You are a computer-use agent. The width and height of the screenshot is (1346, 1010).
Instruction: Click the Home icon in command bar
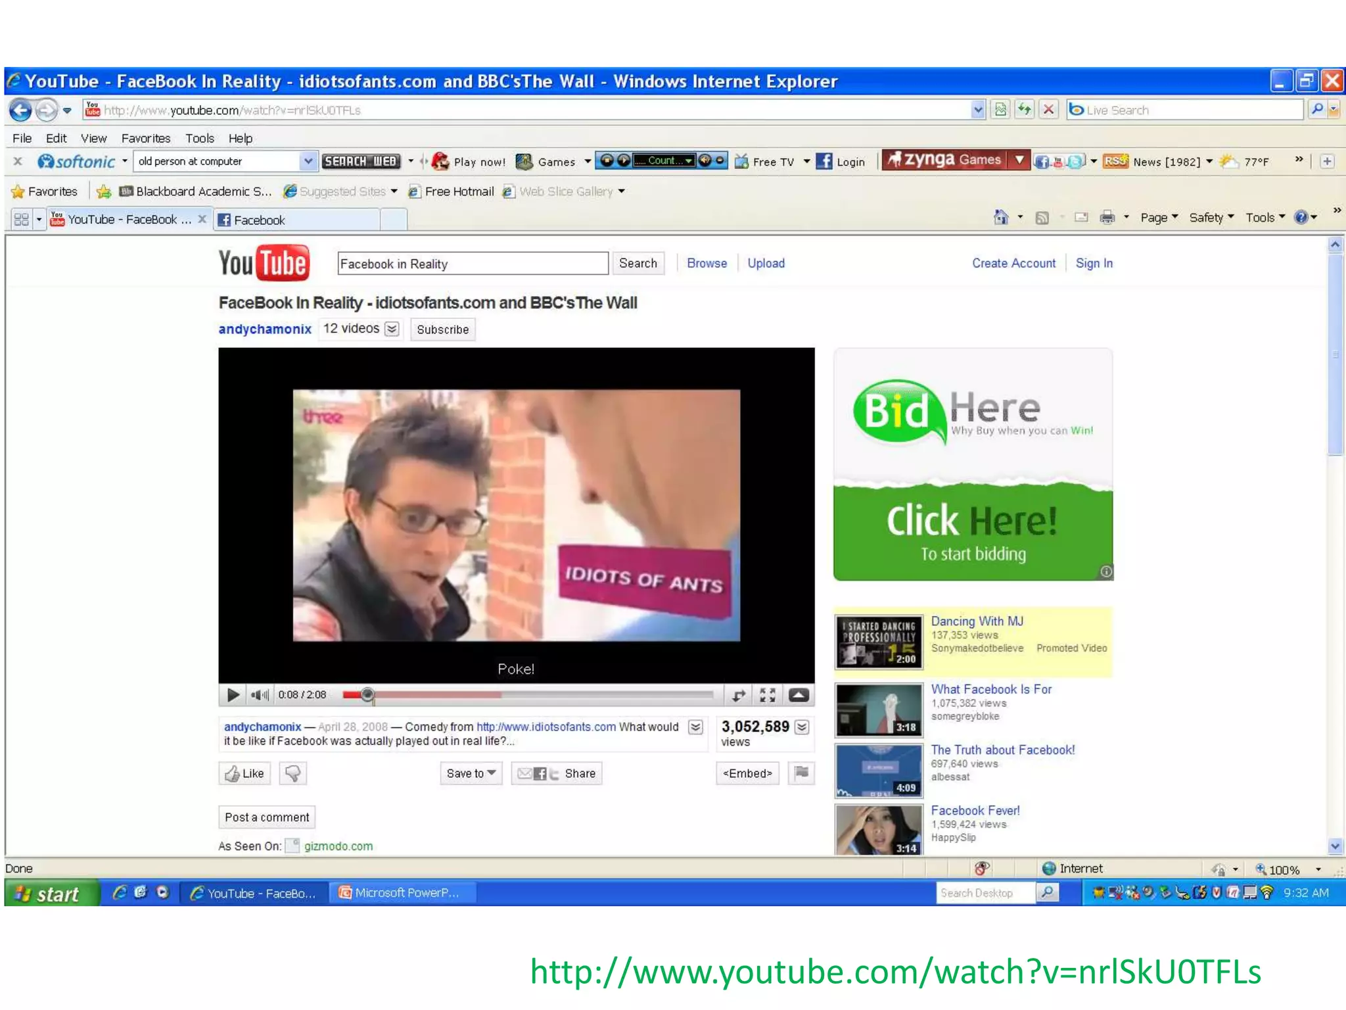tap(1000, 217)
